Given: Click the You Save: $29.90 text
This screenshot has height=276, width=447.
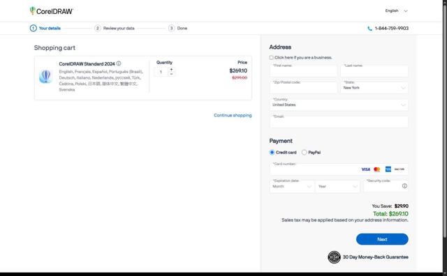Looking at the screenshot, I should pyautogui.click(x=390, y=206).
